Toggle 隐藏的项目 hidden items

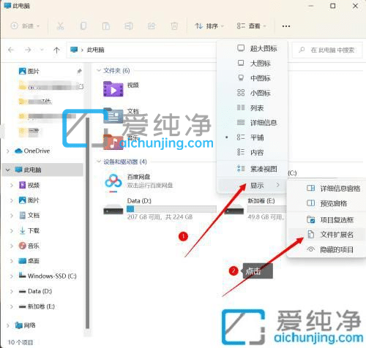(326, 249)
